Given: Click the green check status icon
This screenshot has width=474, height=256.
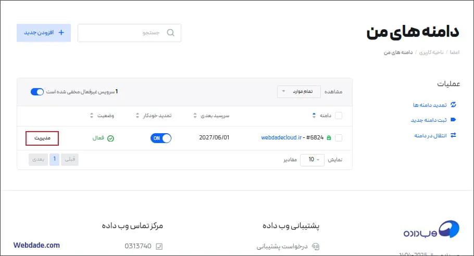Looking at the screenshot, I should coord(110,138).
